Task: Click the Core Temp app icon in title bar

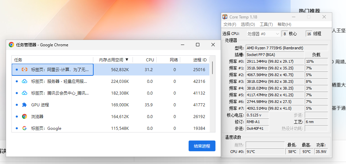Action: click(225, 17)
